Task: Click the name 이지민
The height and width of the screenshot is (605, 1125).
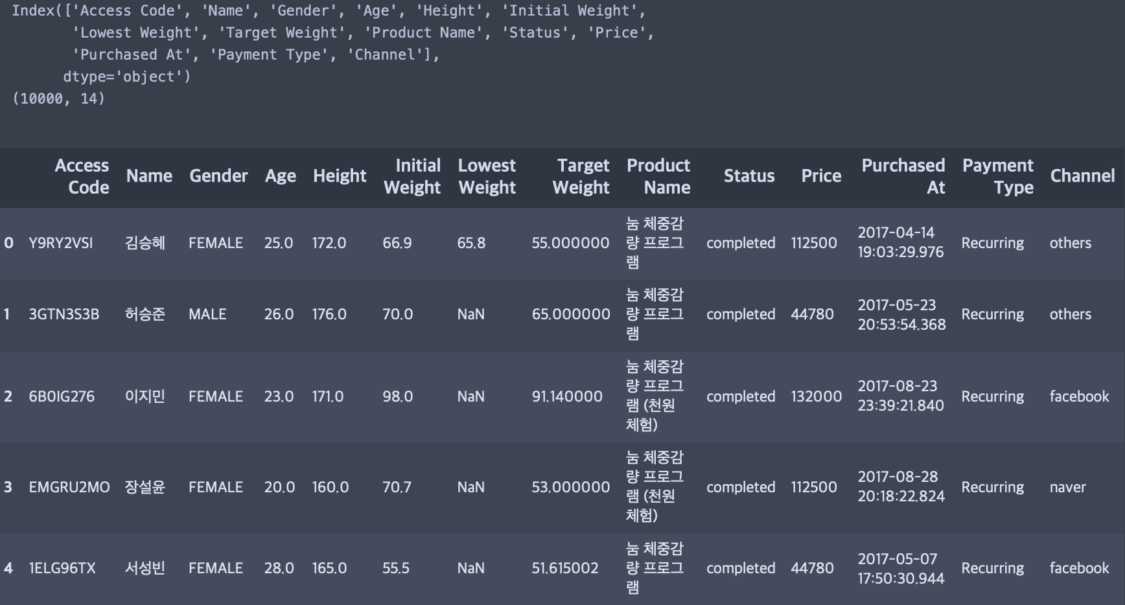Action: tap(145, 396)
